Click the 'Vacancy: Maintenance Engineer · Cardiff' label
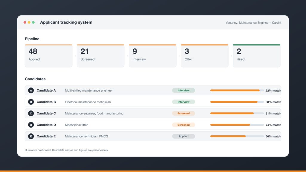This screenshot has height=172, width=306. (253, 23)
